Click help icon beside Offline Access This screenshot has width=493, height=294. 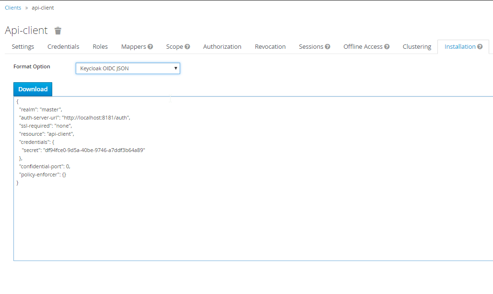pos(387,47)
